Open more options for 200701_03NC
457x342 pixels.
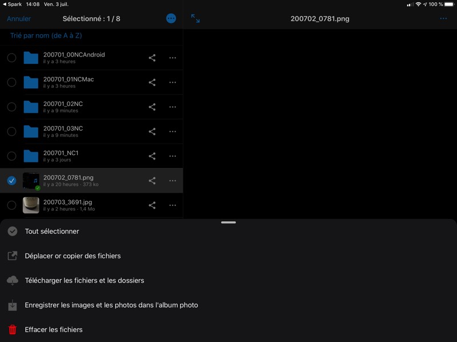click(173, 131)
